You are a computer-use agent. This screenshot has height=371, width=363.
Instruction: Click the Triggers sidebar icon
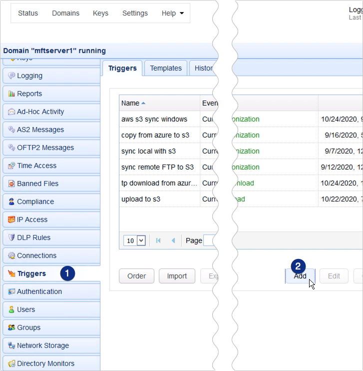click(11, 273)
